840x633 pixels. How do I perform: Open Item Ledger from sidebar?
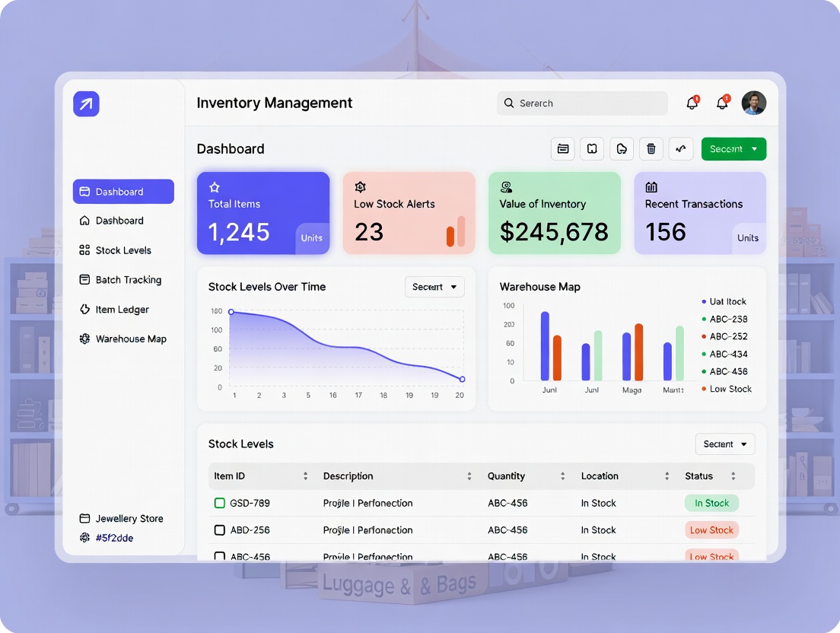(x=122, y=310)
